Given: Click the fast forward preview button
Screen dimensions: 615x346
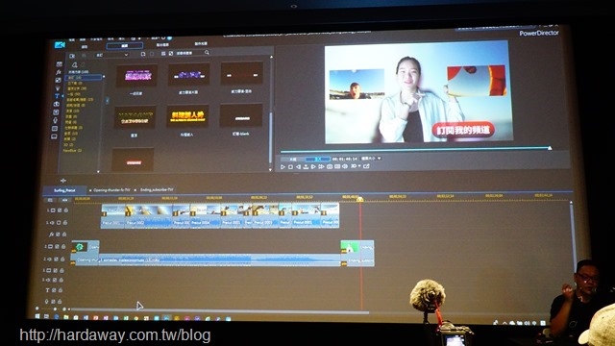Looking at the screenshot, I should pos(321,166).
